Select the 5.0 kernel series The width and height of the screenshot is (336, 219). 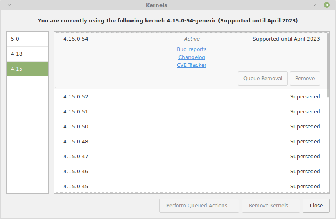tap(28, 39)
